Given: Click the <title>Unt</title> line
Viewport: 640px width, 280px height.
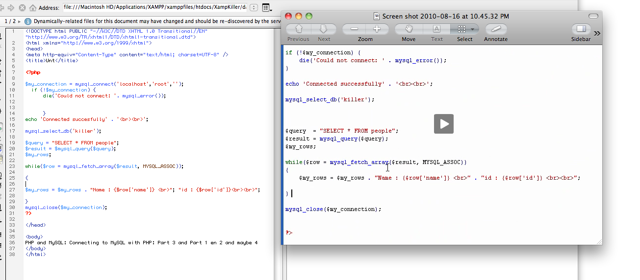Looking at the screenshot, I should click(51, 61).
